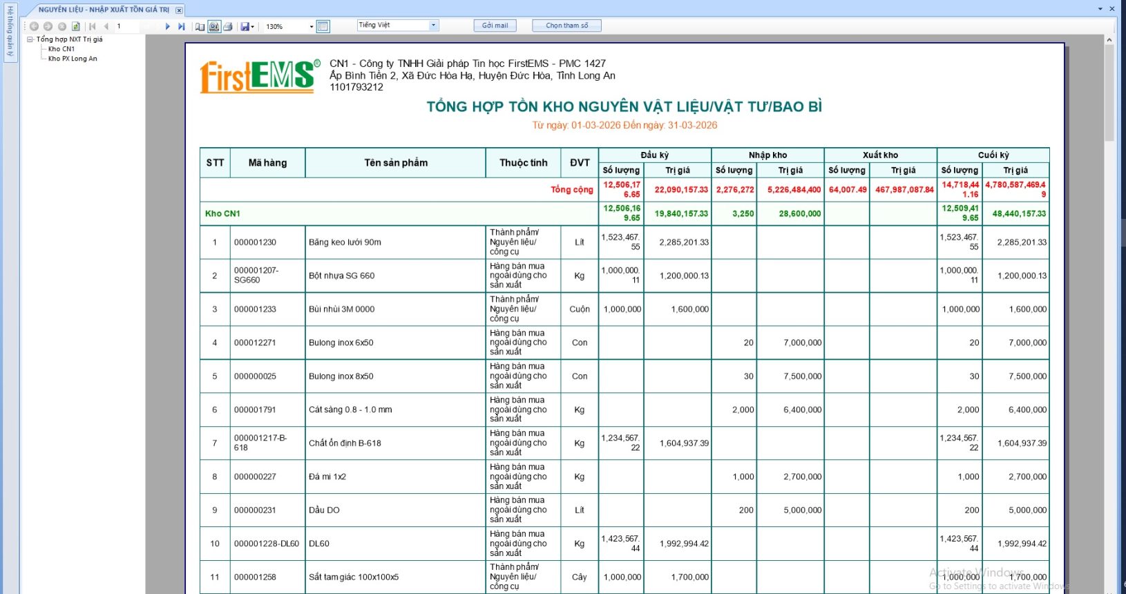Click the date range text under the title
Image resolution: width=1126 pixels, height=594 pixels.
(624, 126)
